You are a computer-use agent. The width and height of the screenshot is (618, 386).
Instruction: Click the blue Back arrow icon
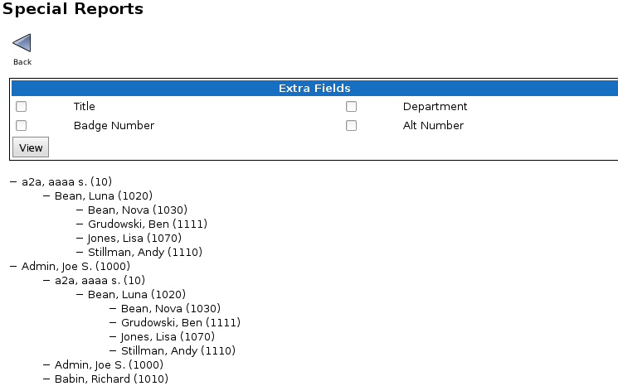point(22,43)
